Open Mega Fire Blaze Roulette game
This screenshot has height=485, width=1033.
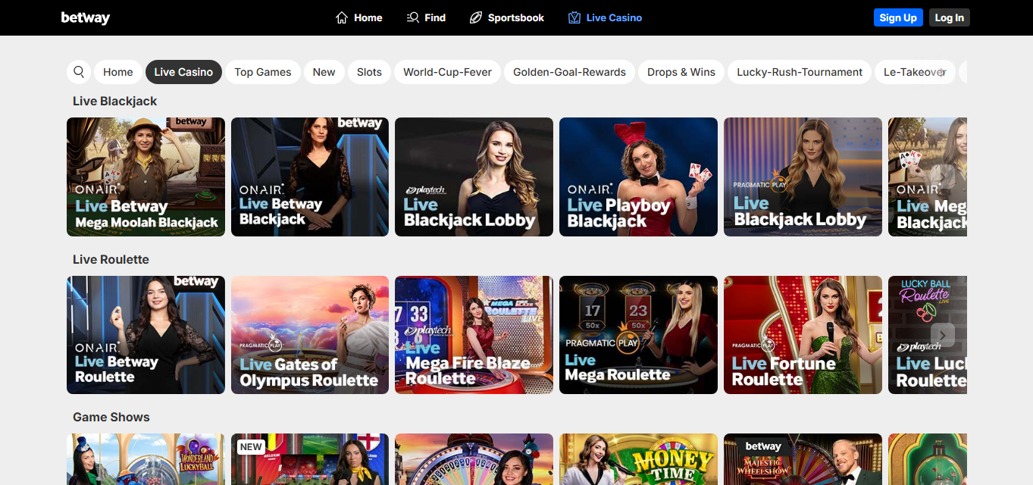(474, 335)
